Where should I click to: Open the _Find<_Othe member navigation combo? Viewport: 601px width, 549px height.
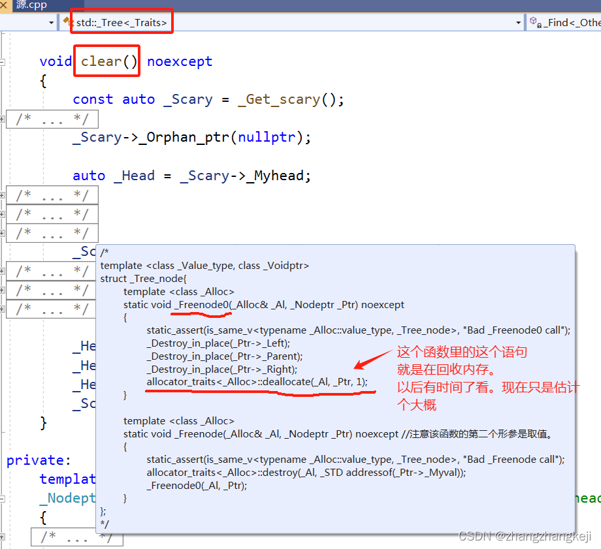click(x=564, y=23)
